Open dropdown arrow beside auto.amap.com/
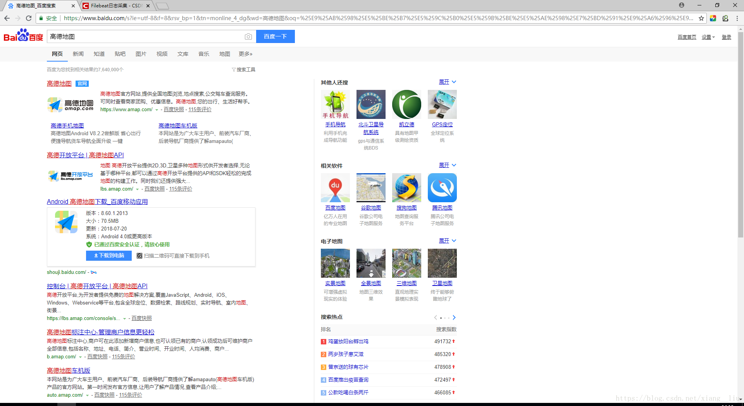Image resolution: width=744 pixels, height=406 pixels. pyautogui.click(x=87, y=396)
